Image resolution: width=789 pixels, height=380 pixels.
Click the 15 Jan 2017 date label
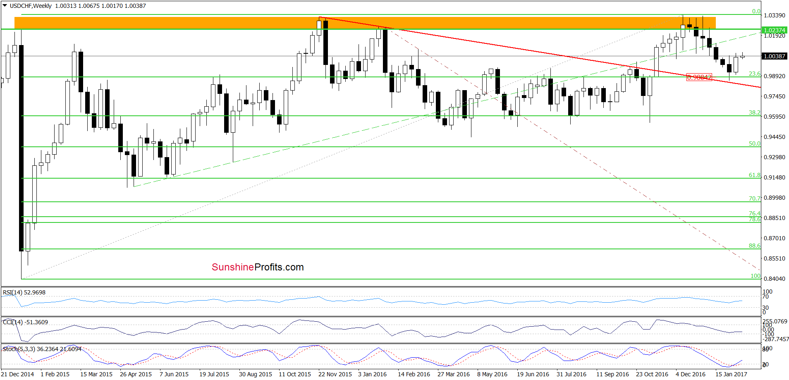[x=732, y=374]
